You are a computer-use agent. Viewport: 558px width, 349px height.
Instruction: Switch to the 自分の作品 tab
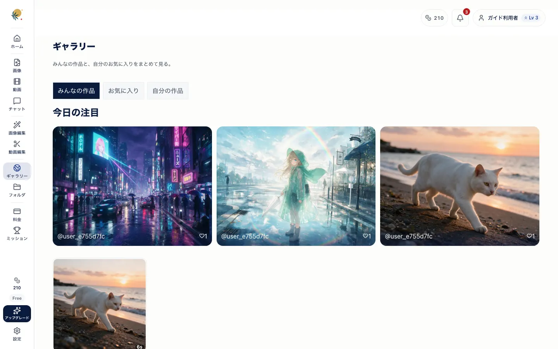(168, 91)
